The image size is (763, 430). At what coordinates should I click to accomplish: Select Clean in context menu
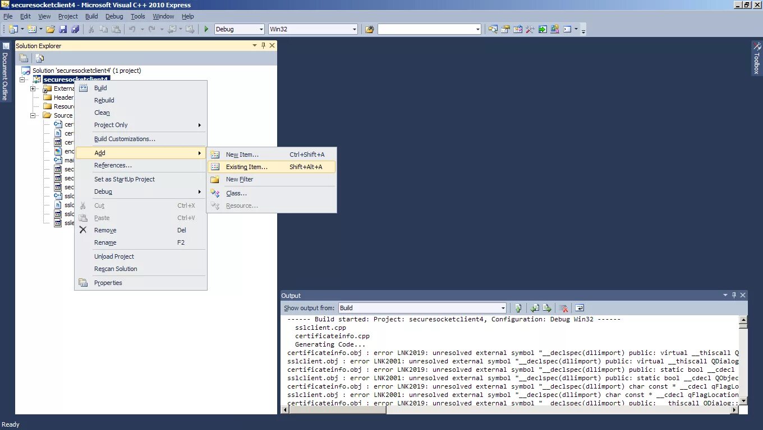(x=141, y=113)
